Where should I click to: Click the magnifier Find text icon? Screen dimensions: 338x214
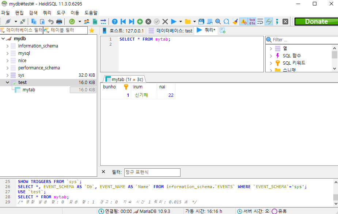coord(218,22)
